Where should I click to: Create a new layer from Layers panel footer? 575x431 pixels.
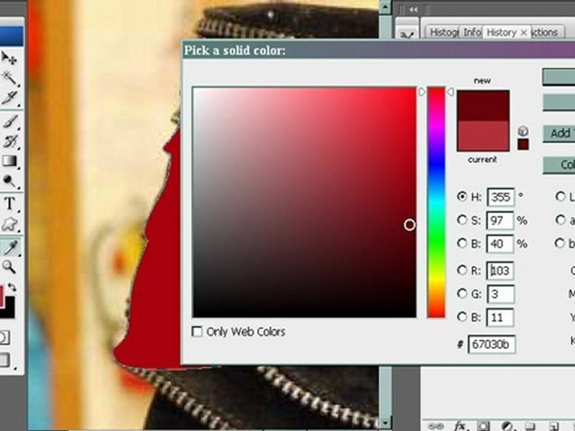tap(555, 426)
